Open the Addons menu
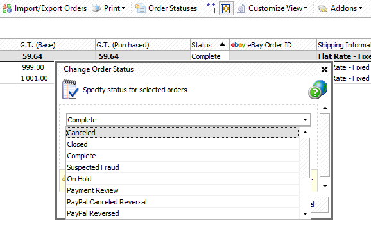Viewport: 371px width, 232px height. point(340,8)
